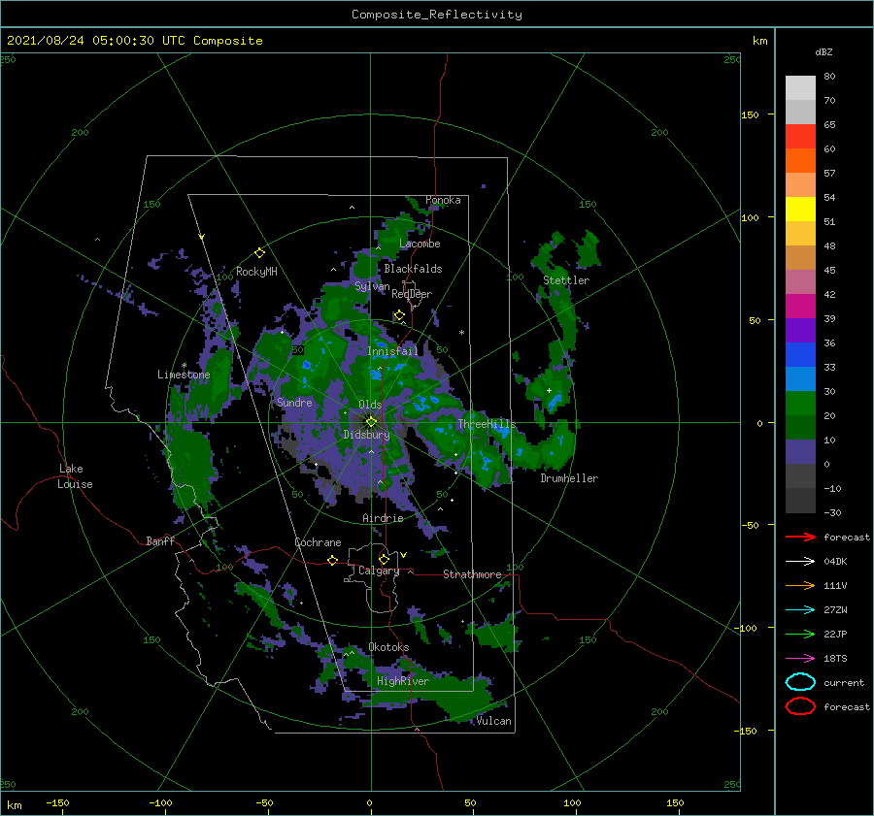Screen dimensions: 874x816
Task: Click the HighRiver label
Action: (x=403, y=681)
